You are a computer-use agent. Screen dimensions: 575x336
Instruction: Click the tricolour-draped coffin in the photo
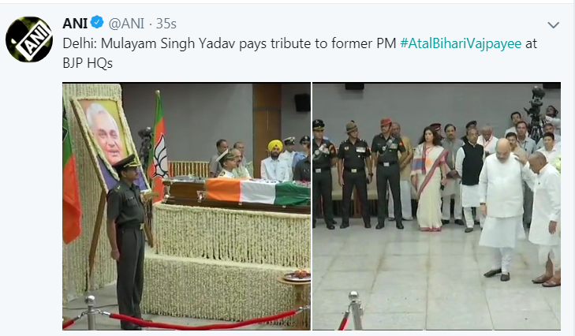click(x=237, y=195)
